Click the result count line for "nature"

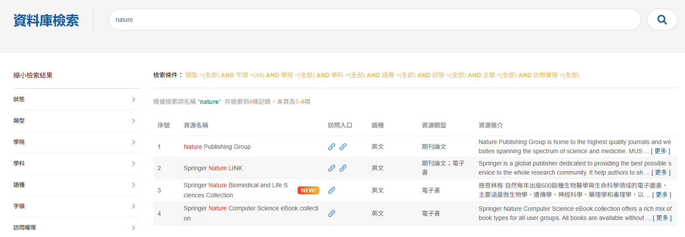[232, 102]
